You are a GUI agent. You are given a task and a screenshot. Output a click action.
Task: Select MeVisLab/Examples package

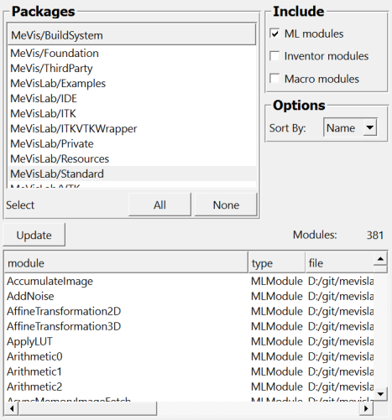[x=132, y=83]
